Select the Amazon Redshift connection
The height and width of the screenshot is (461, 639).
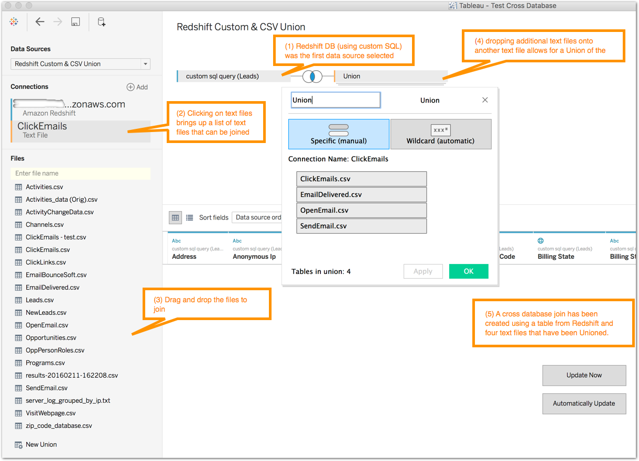[81, 108]
